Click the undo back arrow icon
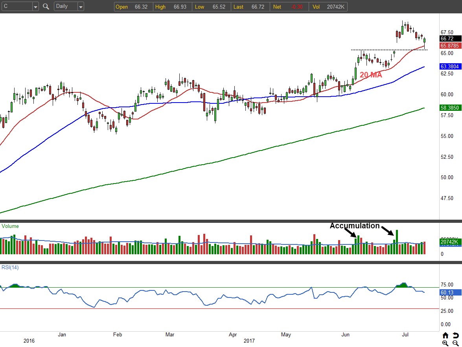The image size is (462, 347). pos(456,335)
